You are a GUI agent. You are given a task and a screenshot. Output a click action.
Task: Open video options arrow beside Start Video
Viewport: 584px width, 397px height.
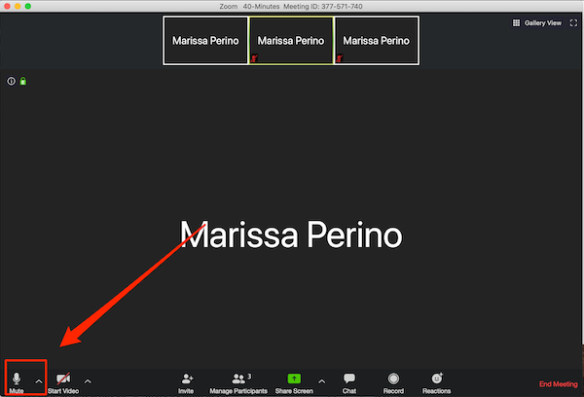(88, 381)
